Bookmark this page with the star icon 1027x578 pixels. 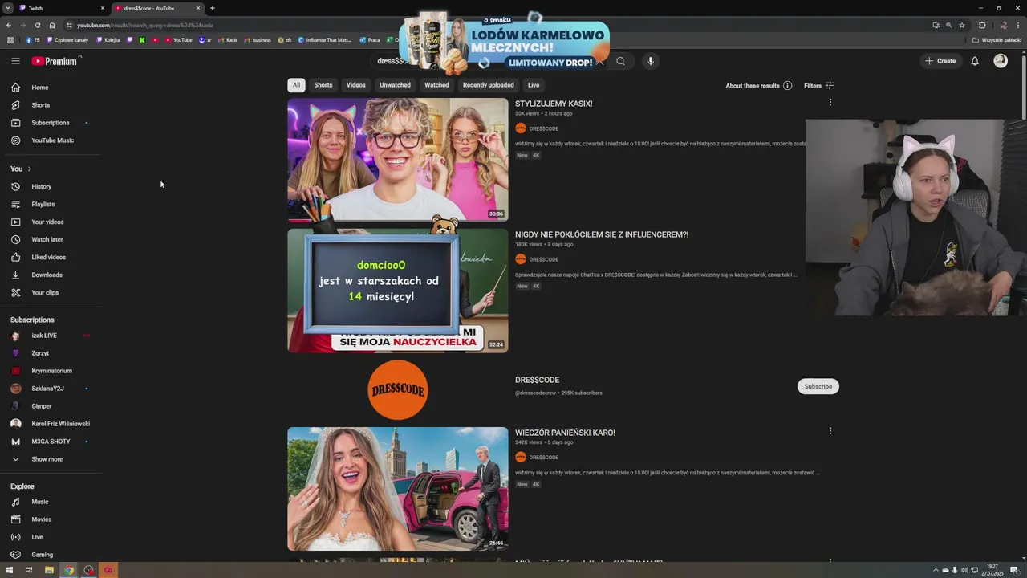point(962,25)
